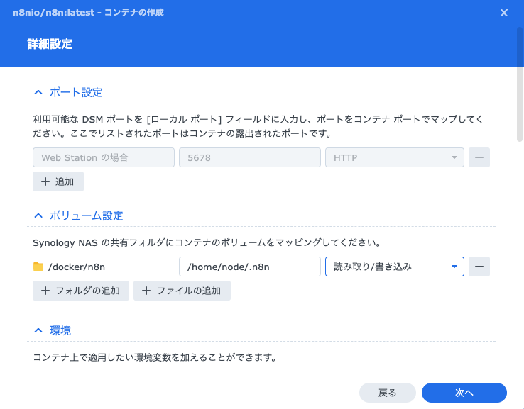Viewport: 524px width, 409px height.
Task: Close the container creation dialog
Action: pyautogui.click(x=504, y=13)
